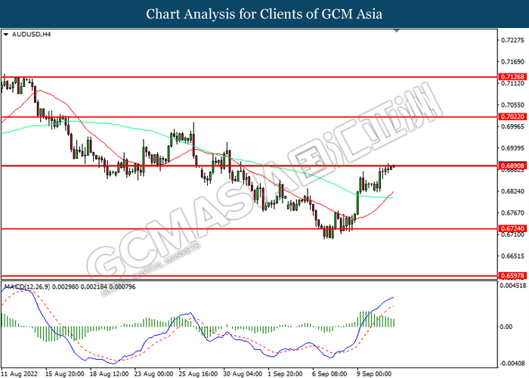Click the 6 Sep 08:00 time label
The width and height of the screenshot is (529, 378).
pyautogui.click(x=329, y=374)
